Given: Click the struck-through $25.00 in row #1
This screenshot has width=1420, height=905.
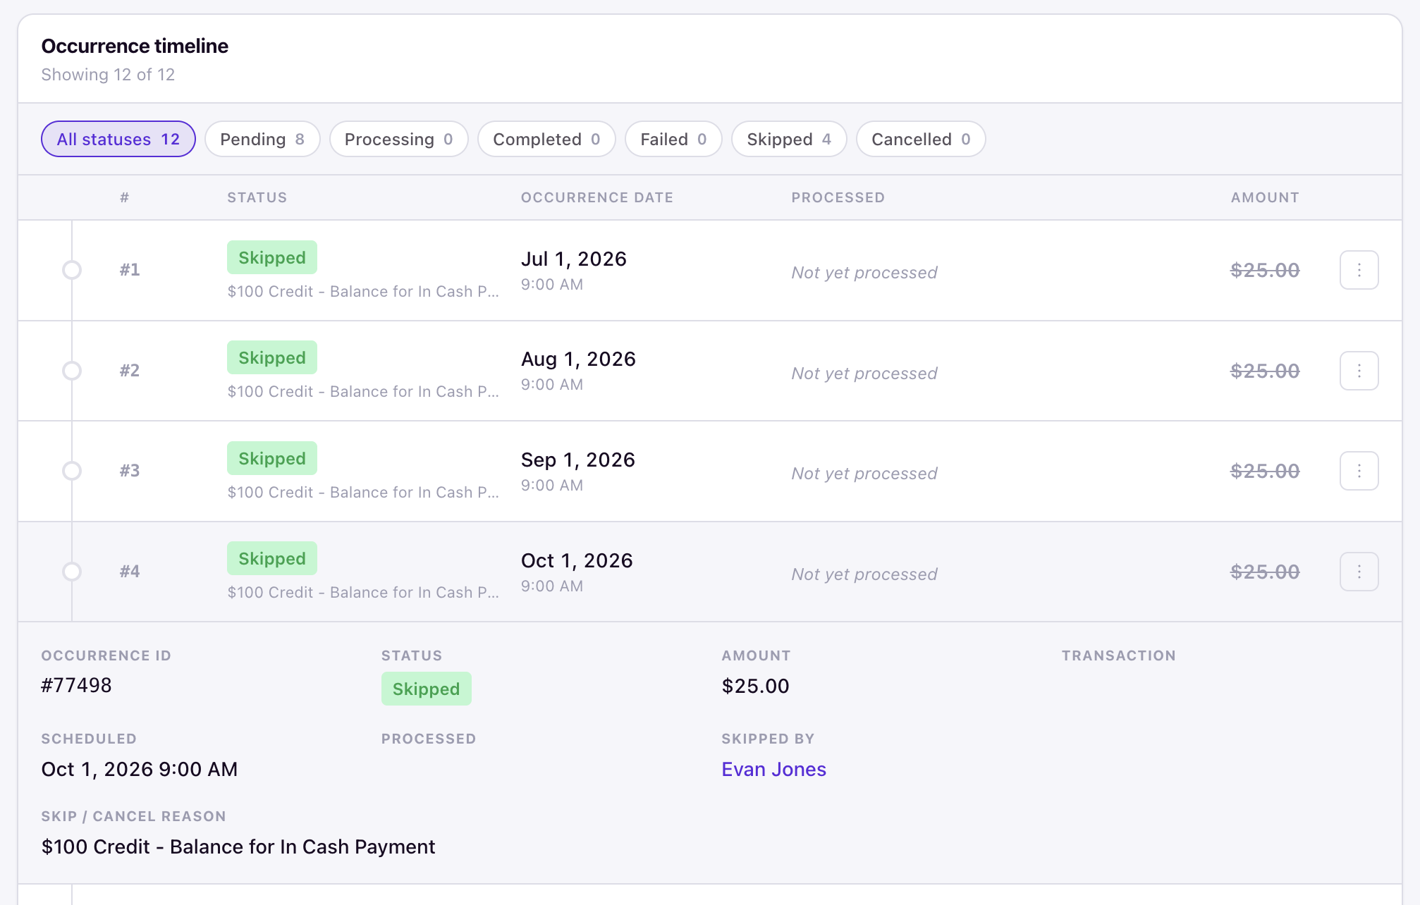Looking at the screenshot, I should (x=1265, y=270).
